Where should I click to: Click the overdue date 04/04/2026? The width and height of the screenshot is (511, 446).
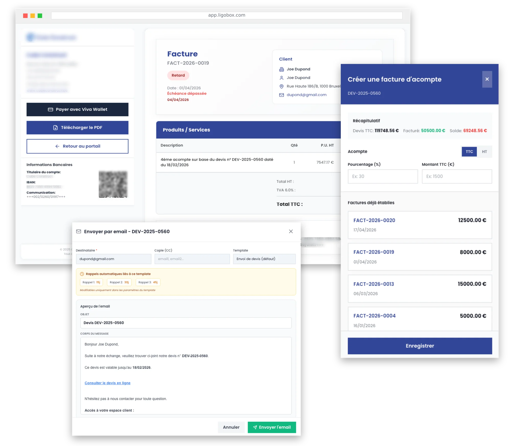(x=178, y=100)
